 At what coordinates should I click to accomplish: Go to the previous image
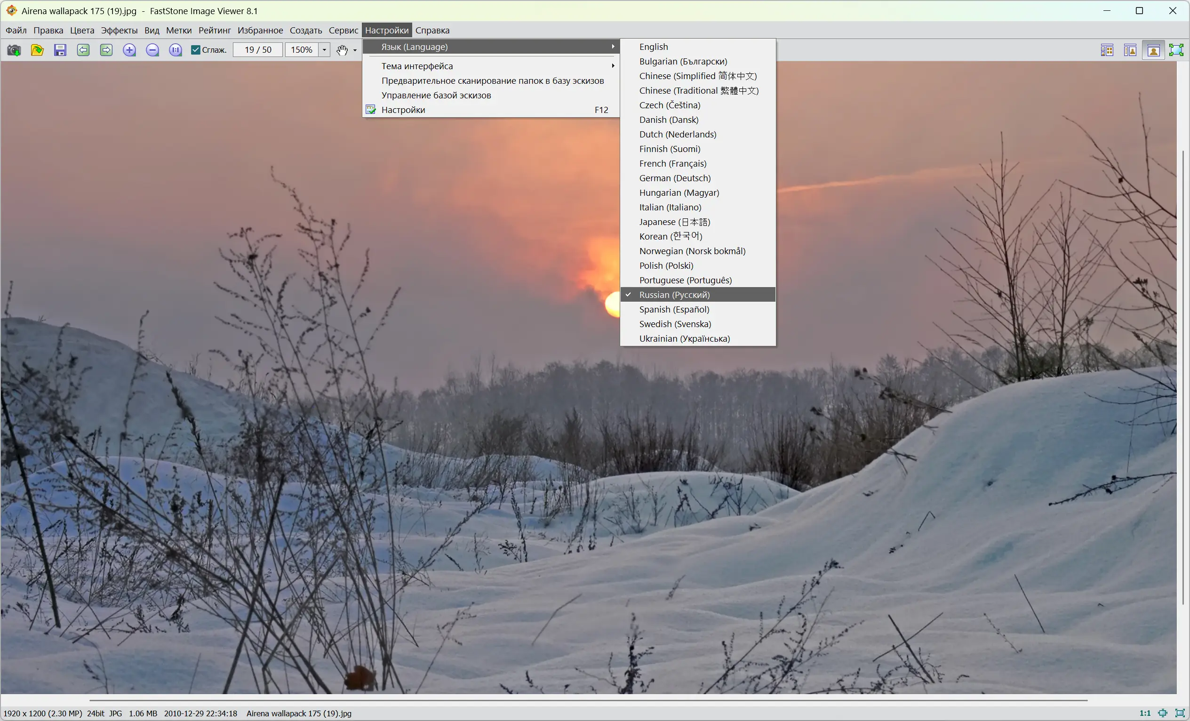(x=83, y=50)
